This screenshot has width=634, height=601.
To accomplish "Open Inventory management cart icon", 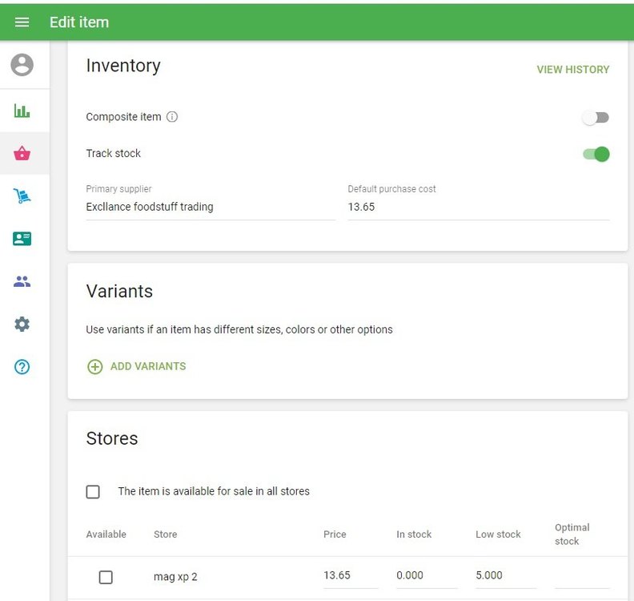I will click(22, 196).
